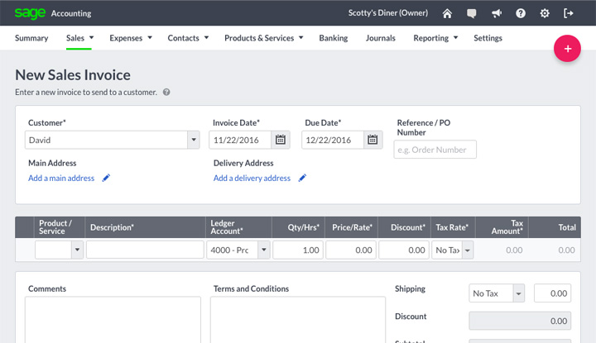596x343 pixels.
Task: Click Add a delivery address link
Action: (x=252, y=178)
